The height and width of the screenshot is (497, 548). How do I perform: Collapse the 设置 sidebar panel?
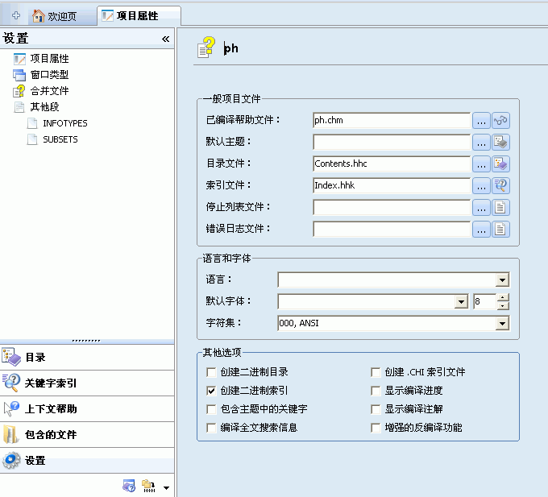166,39
